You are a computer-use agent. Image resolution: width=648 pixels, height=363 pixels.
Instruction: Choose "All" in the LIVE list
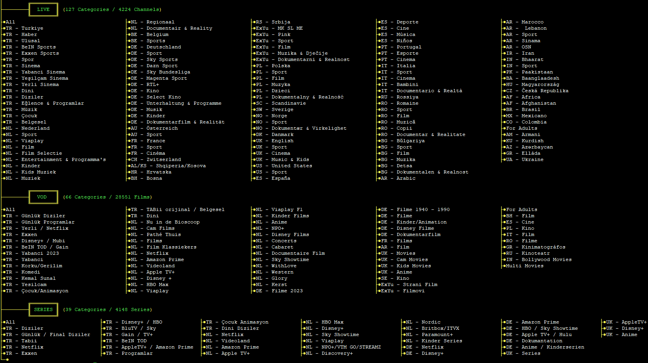[11, 22]
